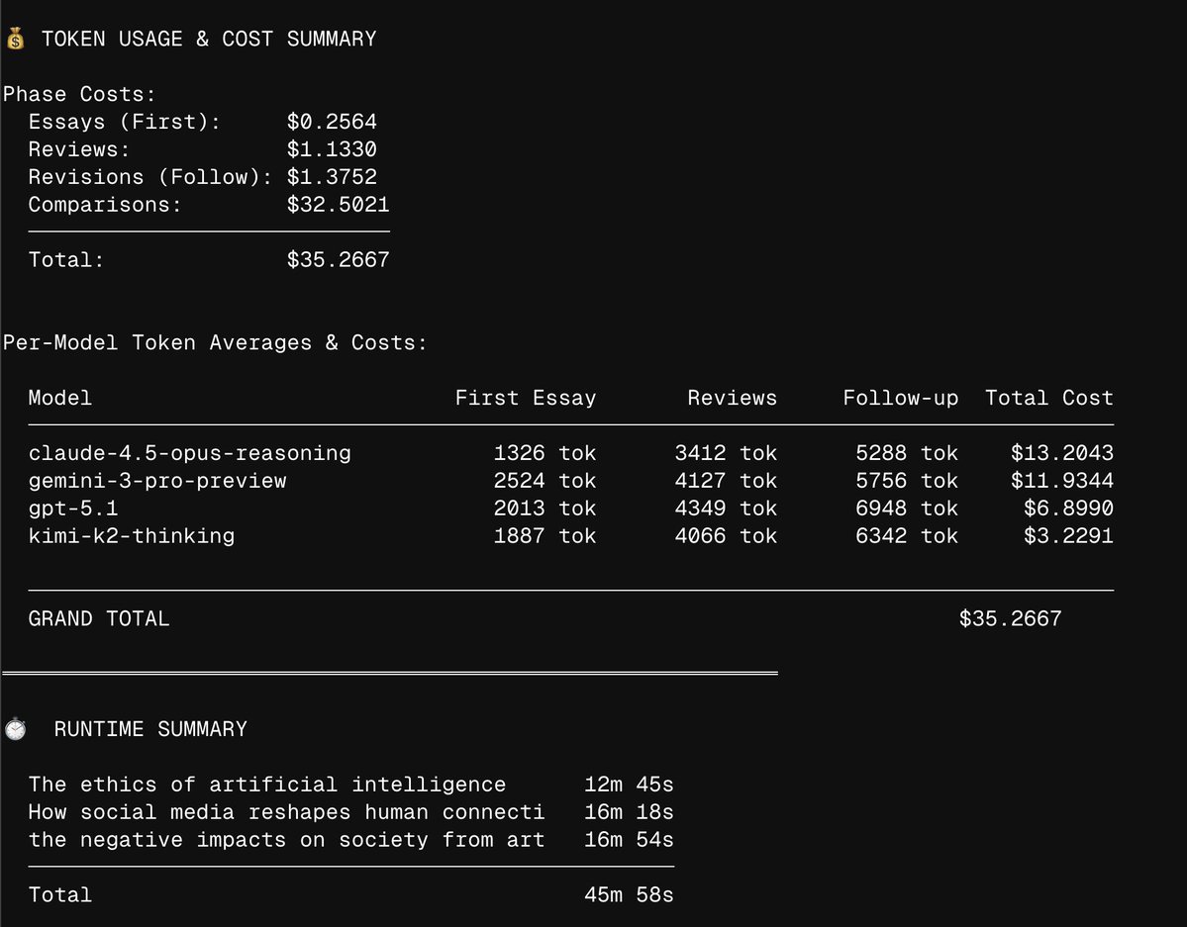Click gpt-5.1's follow-up value 6948 tok

click(906, 508)
